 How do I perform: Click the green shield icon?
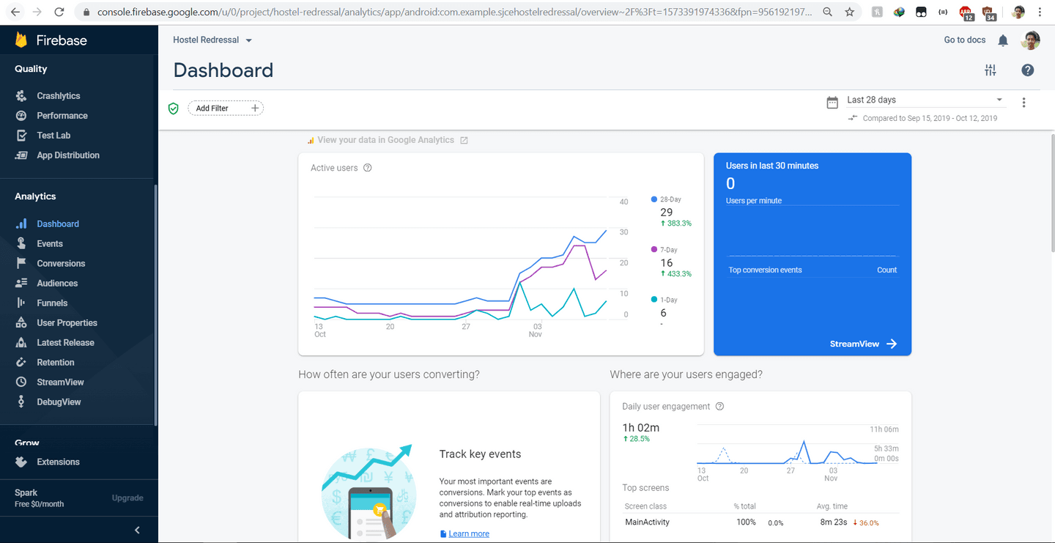coord(174,108)
